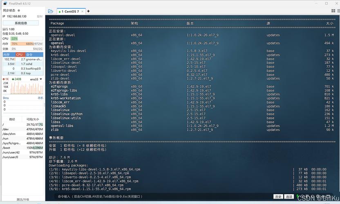The height and width of the screenshot is (204, 340).
Task: Click the Package column header in terminal
Action: coord(57,23)
